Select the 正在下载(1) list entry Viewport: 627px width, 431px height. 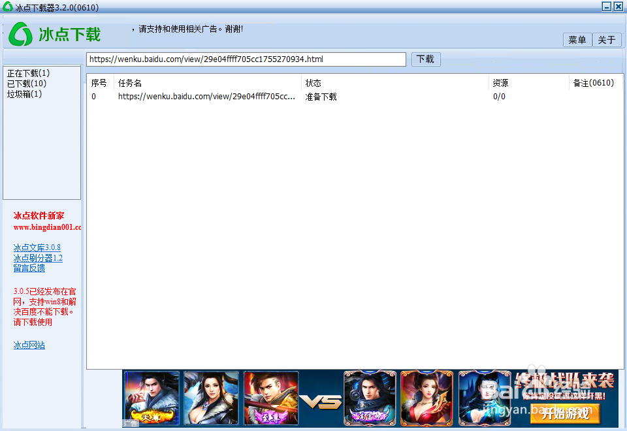click(28, 73)
